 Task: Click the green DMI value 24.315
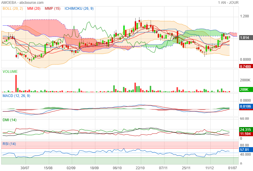[245, 129]
